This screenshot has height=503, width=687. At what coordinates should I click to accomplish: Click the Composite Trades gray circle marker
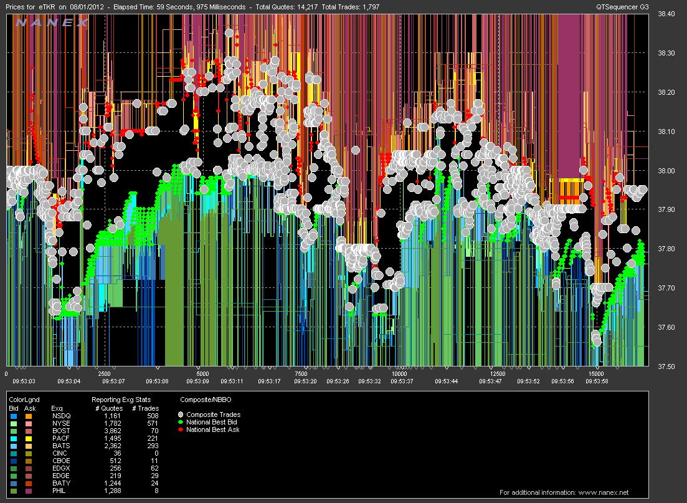tap(181, 414)
